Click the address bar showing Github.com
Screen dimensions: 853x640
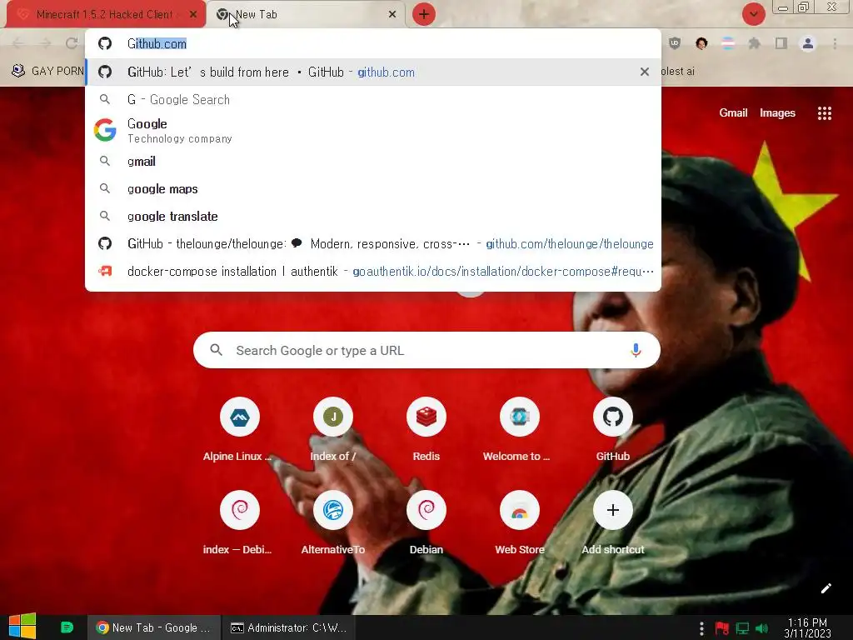[x=373, y=43]
